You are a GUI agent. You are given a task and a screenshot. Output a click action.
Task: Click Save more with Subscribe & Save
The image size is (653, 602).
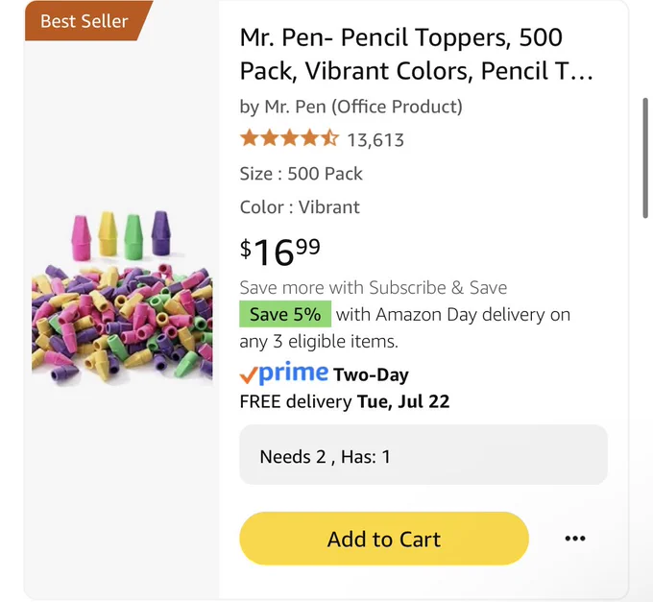pyautogui.click(x=374, y=288)
